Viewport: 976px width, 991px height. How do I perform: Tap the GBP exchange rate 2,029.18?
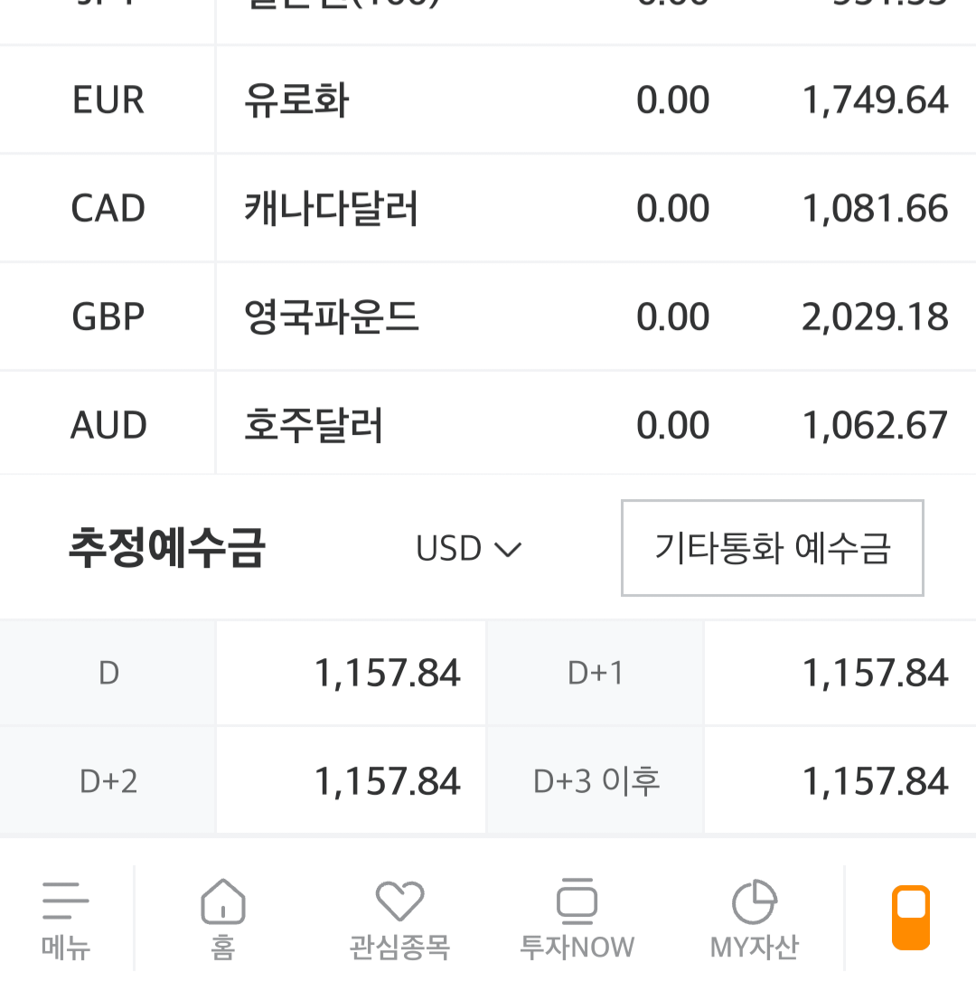click(875, 316)
